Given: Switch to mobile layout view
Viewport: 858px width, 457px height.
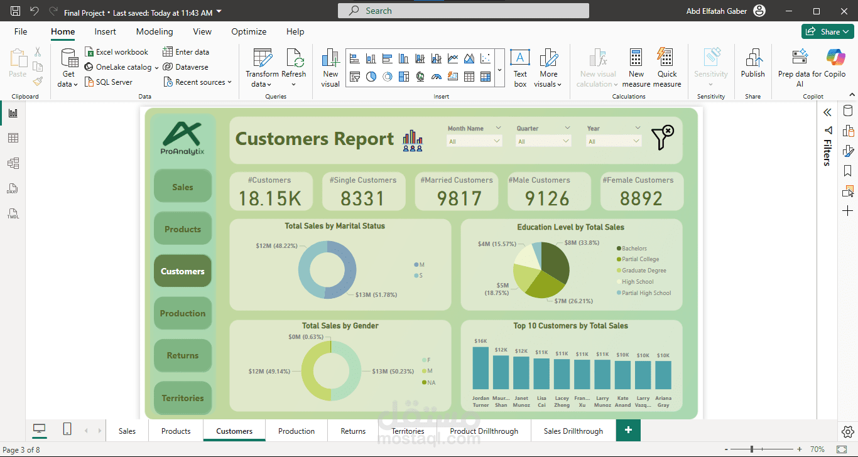Looking at the screenshot, I should click(x=67, y=429).
